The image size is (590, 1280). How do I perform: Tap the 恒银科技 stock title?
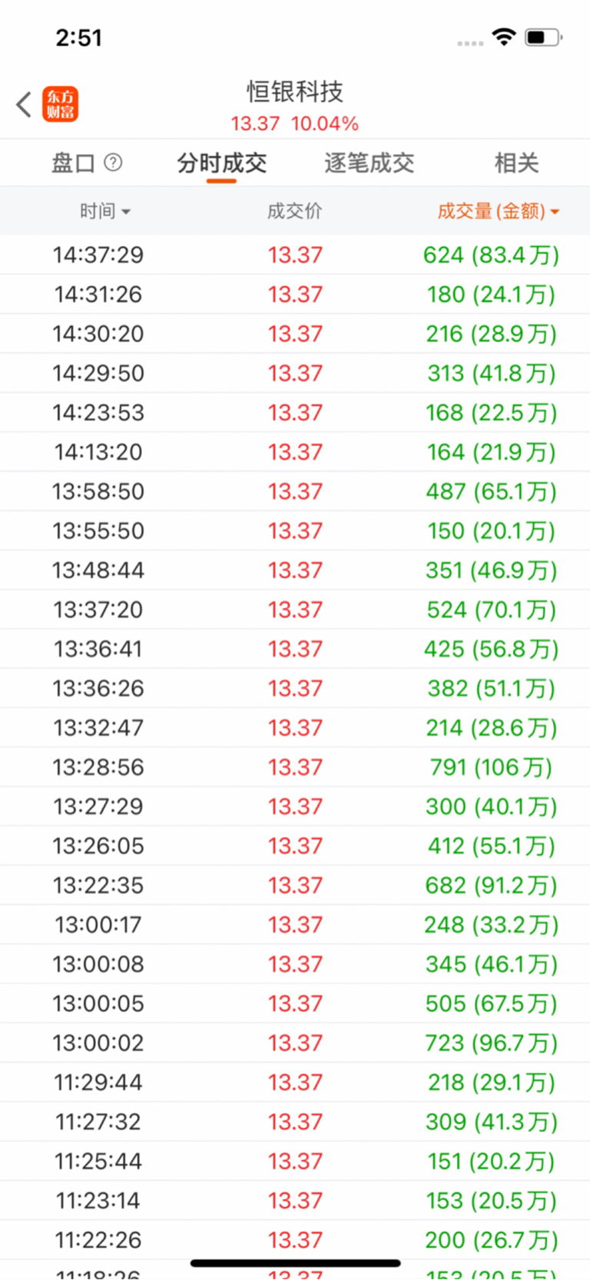(x=295, y=91)
